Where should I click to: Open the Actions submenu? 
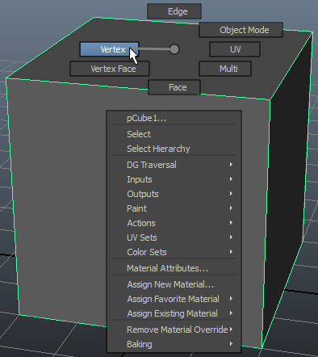[x=174, y=223]
